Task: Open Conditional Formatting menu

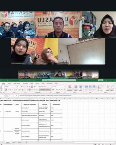Action: (x=70, y=88)
